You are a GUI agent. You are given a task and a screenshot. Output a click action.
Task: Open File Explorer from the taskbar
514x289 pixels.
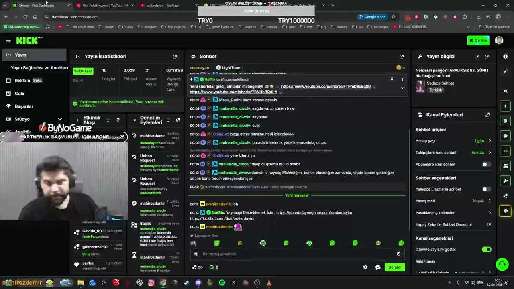[x=80, y=283]
